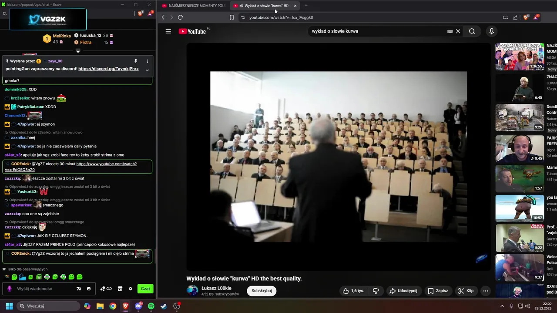Click username 47spiwor saying ej szymon
The image size is (557, 313).
(x=26, y=124)
